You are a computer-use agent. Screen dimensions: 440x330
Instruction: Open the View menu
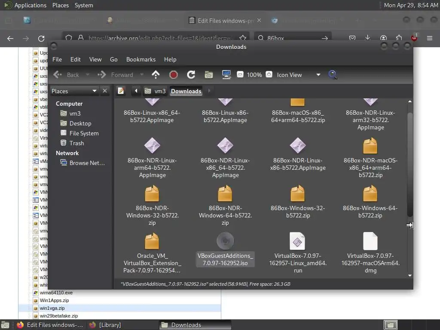[x=95, y=59]
